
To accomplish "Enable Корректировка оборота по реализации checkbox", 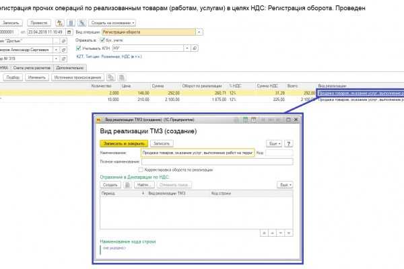I will pos(141,170).
